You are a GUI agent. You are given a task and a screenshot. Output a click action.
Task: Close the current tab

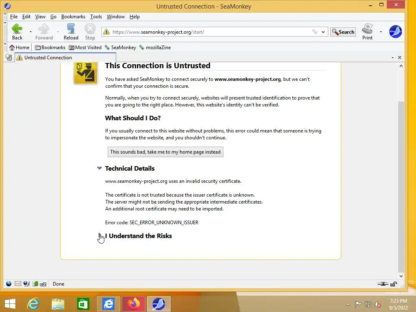pyautogui.click(x=400, y=58)
